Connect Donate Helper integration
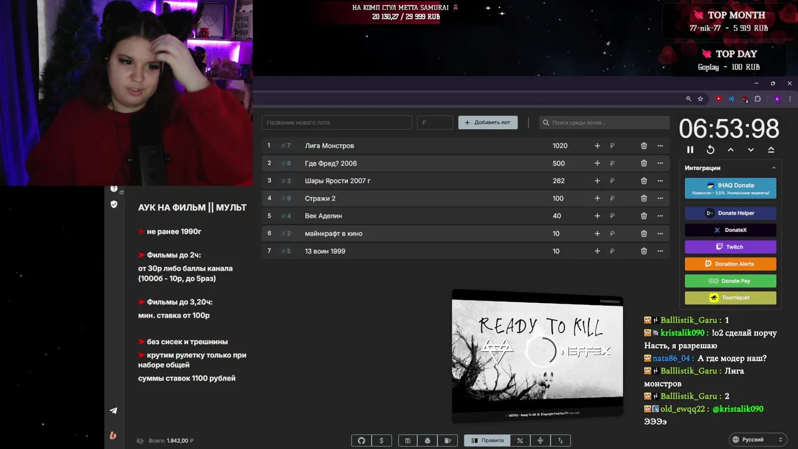The width and height of the screenshot is (798, 449). tap(731, 213)
